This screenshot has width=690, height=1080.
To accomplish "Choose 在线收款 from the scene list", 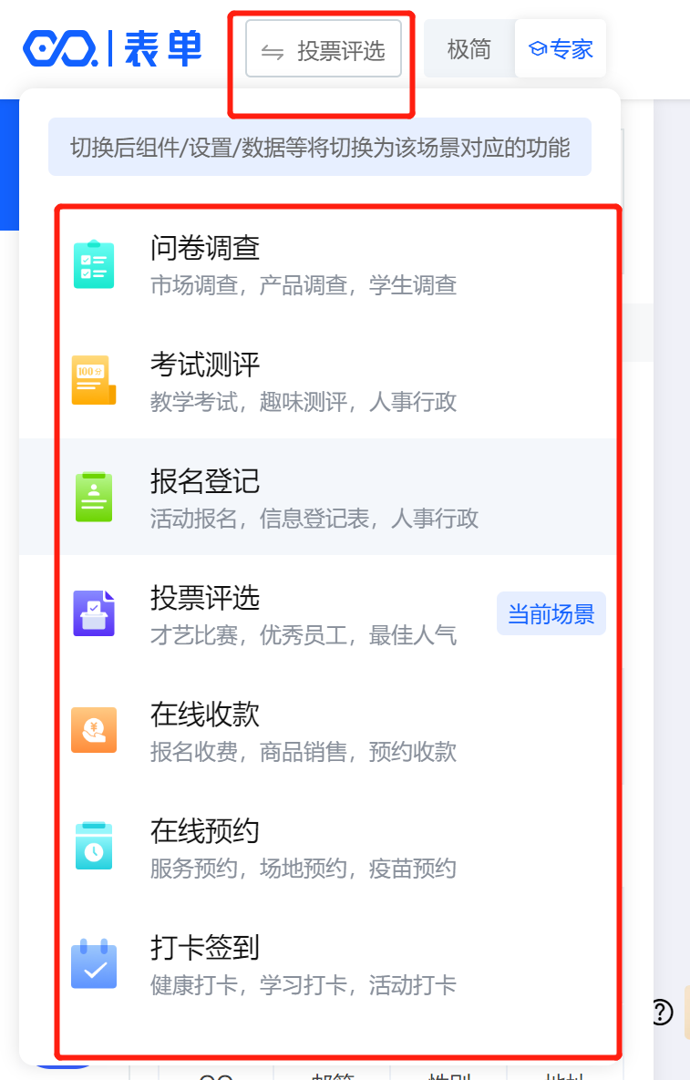I will pos(320,730).
